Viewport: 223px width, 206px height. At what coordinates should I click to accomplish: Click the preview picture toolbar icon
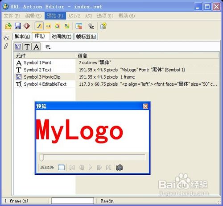click(79, 26)
